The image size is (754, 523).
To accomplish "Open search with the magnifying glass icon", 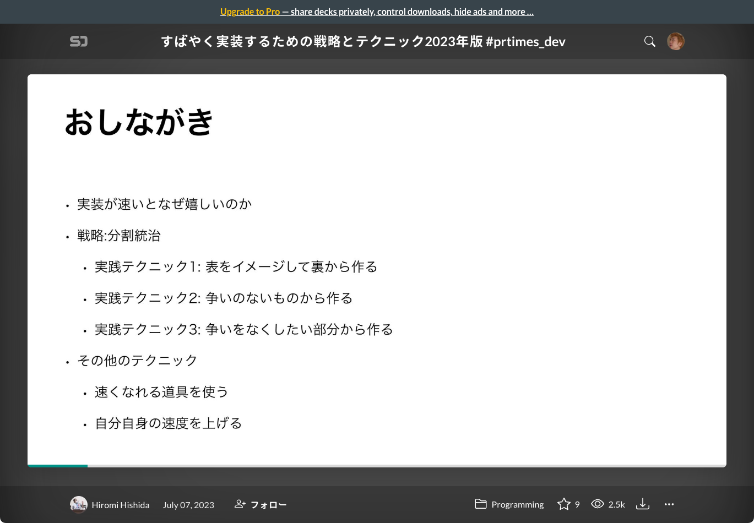I will 649,41.
